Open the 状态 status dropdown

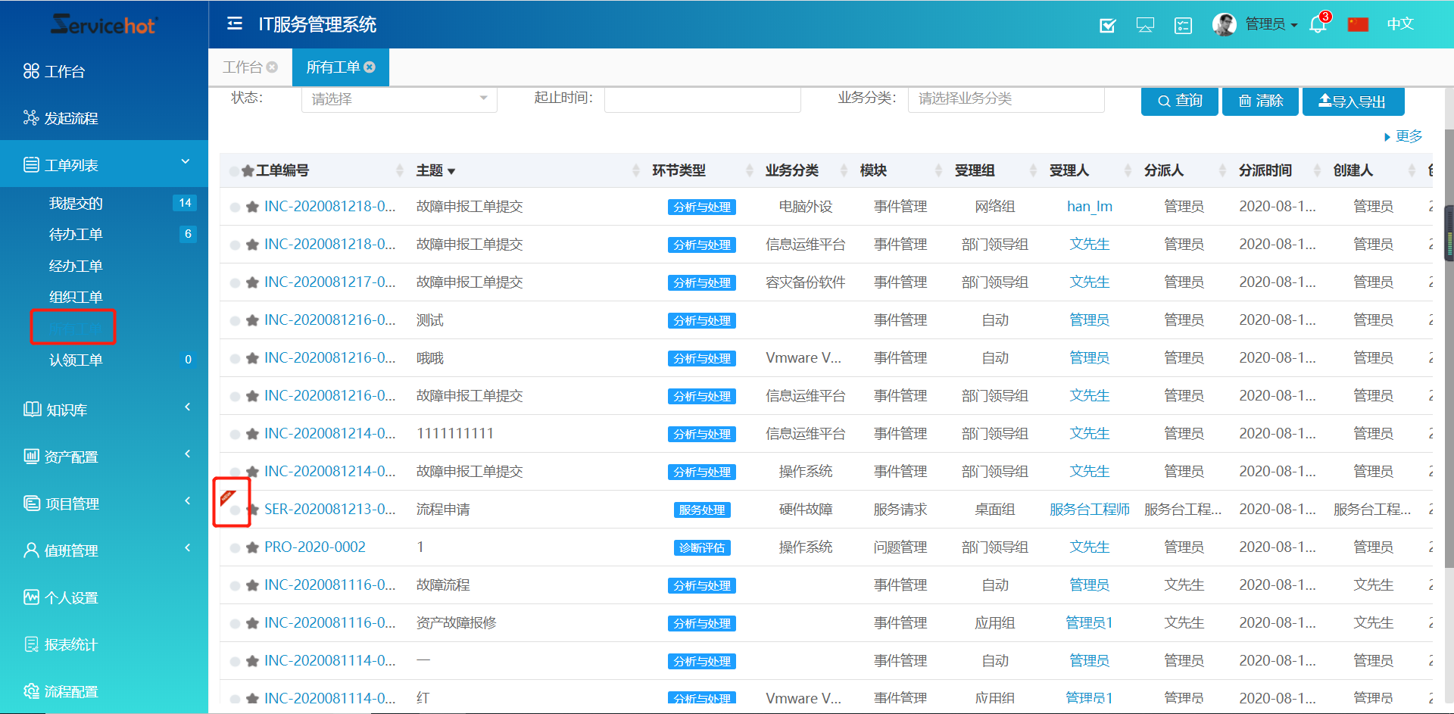click(x=399, y=98)
